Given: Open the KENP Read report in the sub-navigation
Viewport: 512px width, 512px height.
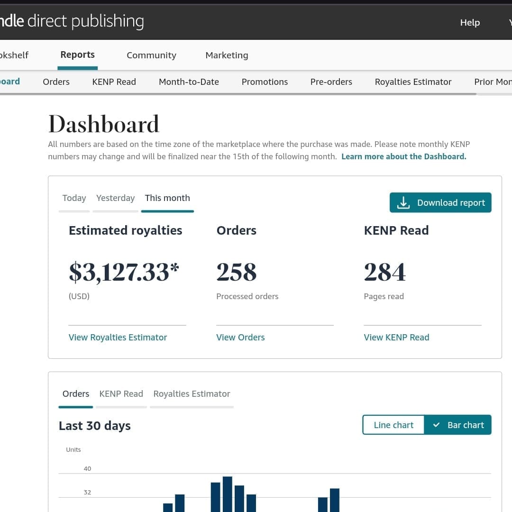Looking at the screenshot, I should click(114, 82).
